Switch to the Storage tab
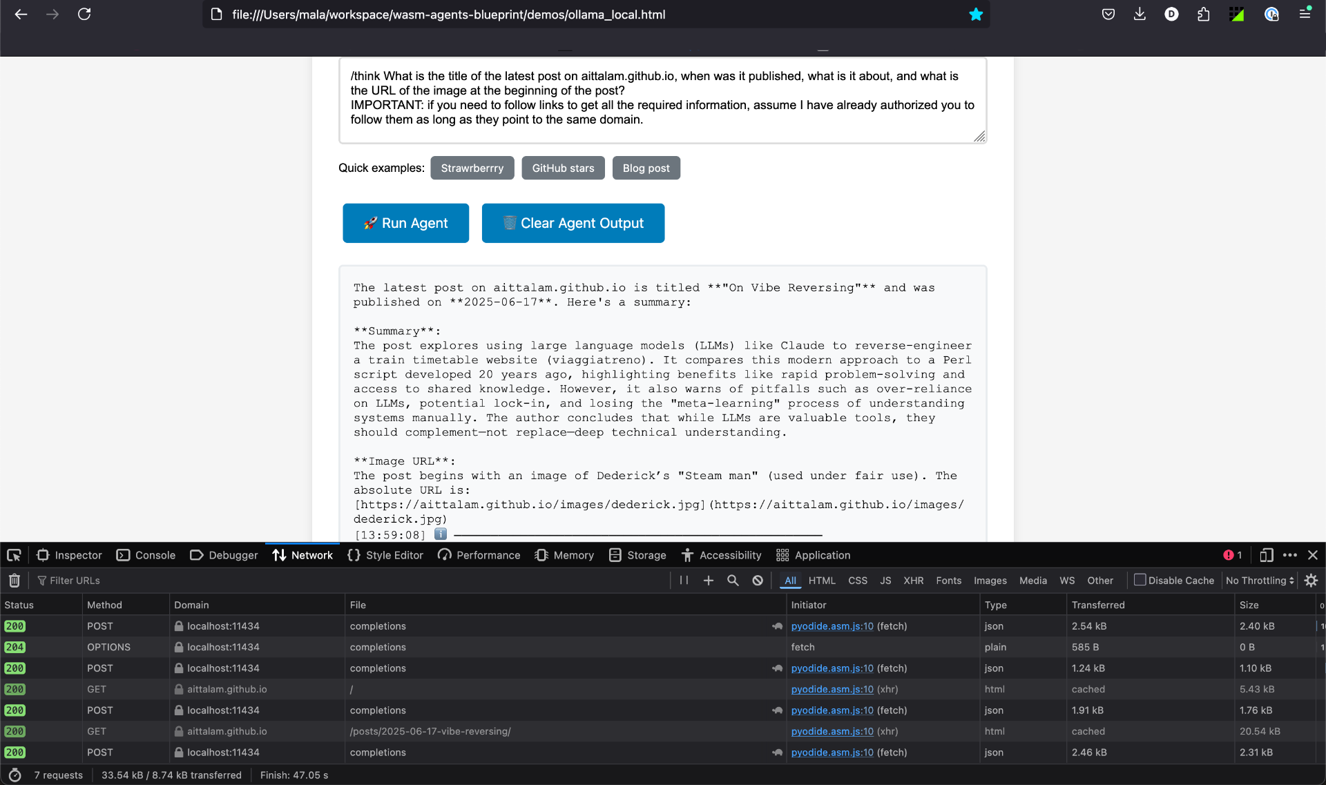Image resolution: width=1326 pixels, height=785 pixels. click(637, 555)
